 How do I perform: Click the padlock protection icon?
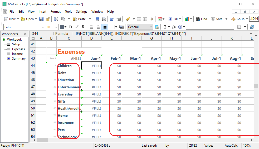pos(48,19)
